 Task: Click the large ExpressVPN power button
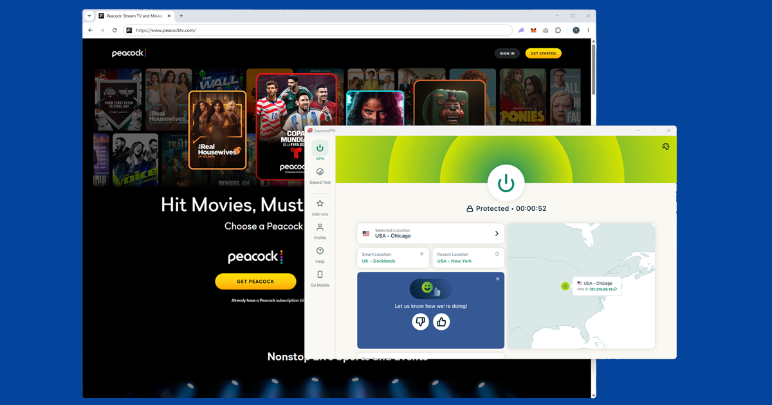click(x=506, y=183)
